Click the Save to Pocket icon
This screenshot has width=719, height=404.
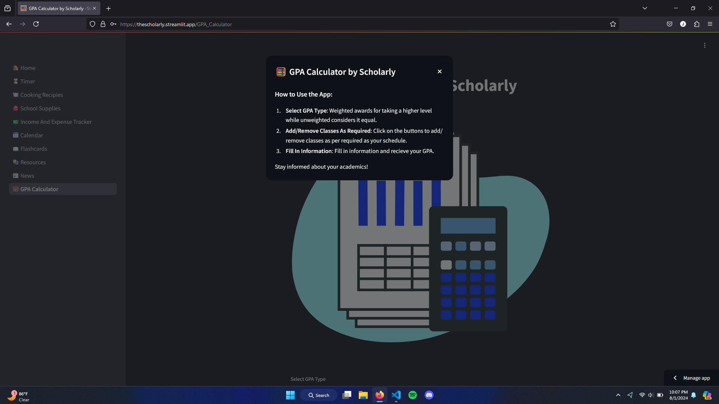point(669,24)
